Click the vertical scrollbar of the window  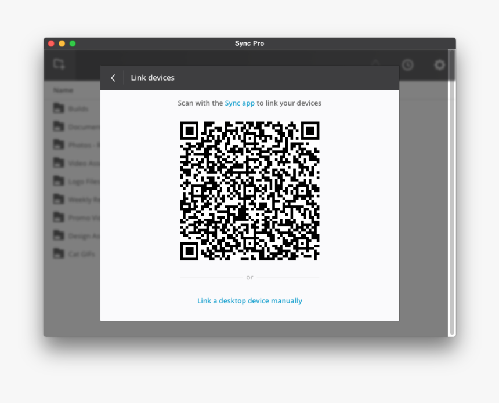[x=451, y=193]
